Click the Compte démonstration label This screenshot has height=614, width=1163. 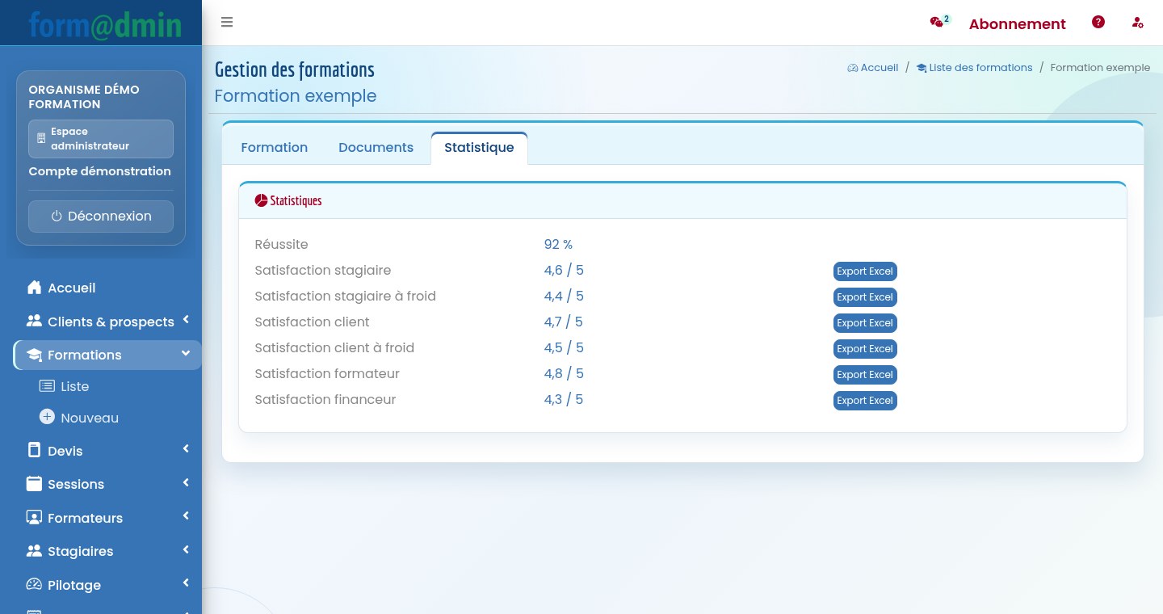tap(100, 171)
